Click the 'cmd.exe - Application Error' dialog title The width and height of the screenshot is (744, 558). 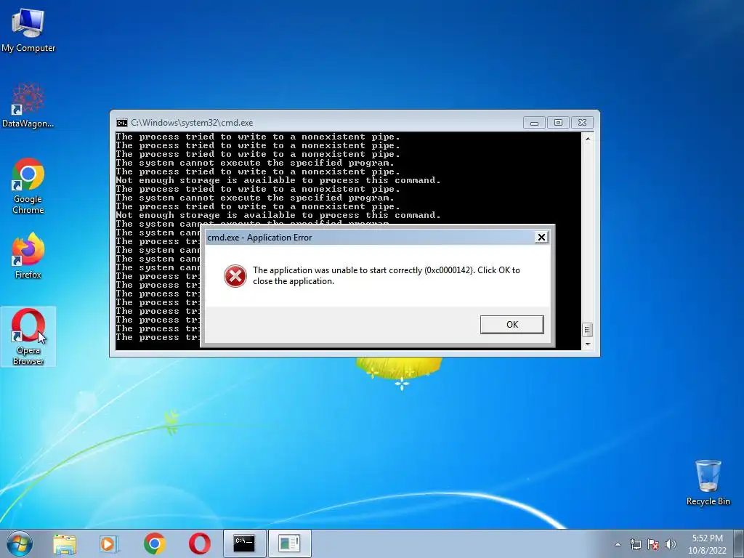click(259, 238)
